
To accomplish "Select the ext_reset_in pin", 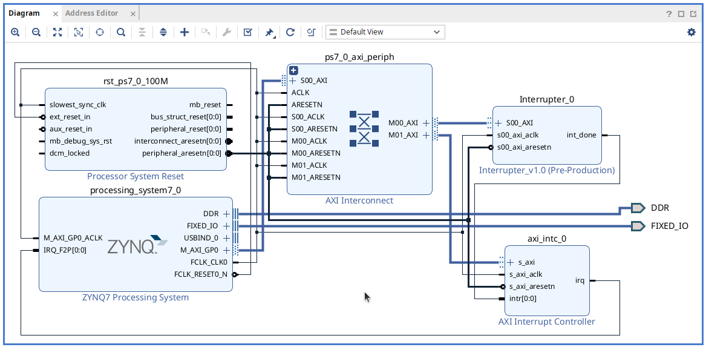I will [70, 117].
